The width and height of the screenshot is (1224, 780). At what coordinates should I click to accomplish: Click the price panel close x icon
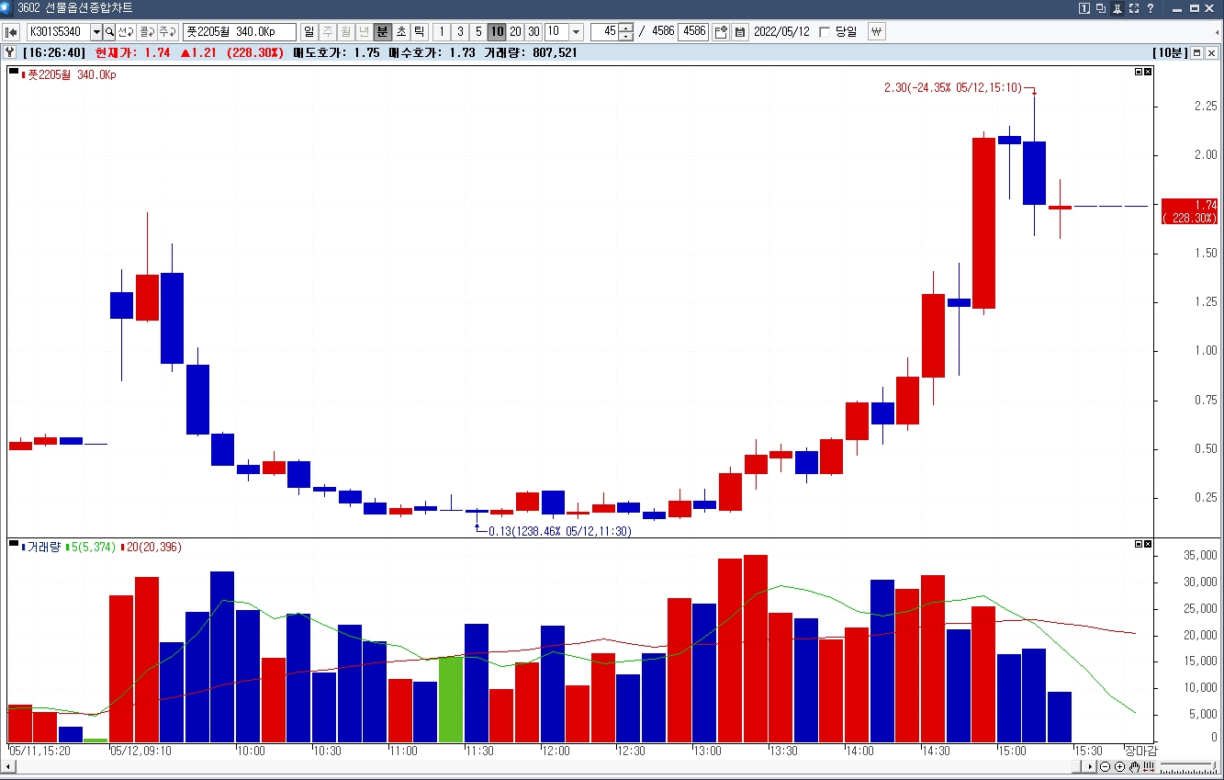pyautogui.click(x=1148, y=71)
